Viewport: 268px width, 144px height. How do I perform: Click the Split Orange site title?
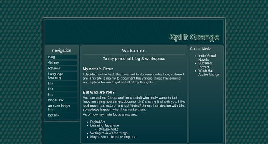click(x=194, y=37)
